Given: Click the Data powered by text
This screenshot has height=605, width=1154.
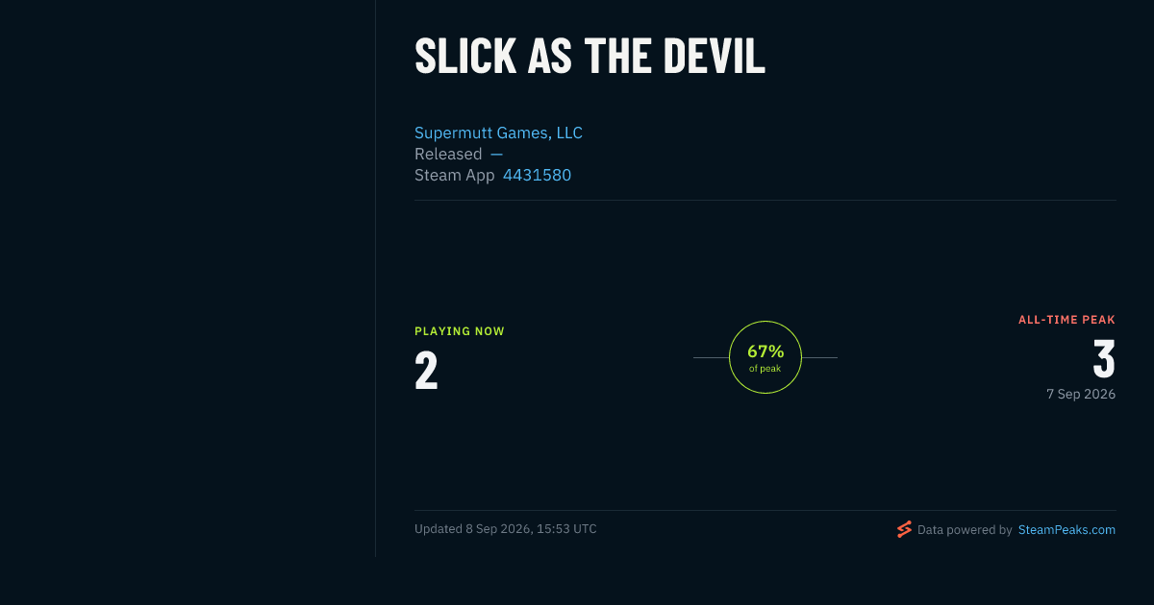Looking at the screenshot, I should pyautogui.click(x=965, y=529).
